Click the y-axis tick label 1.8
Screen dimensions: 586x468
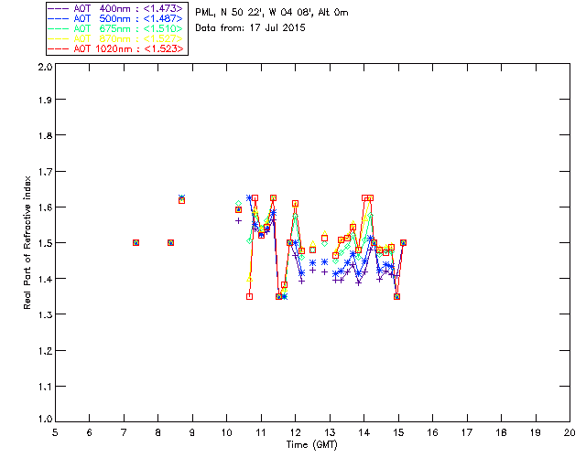coord(45,135)
